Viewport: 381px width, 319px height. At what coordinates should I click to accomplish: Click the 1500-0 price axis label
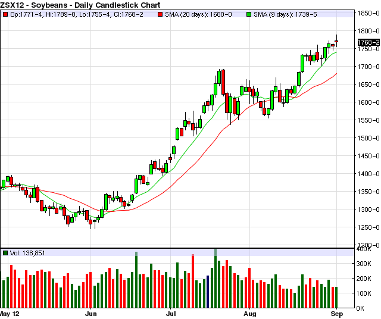tap(368, 138)
